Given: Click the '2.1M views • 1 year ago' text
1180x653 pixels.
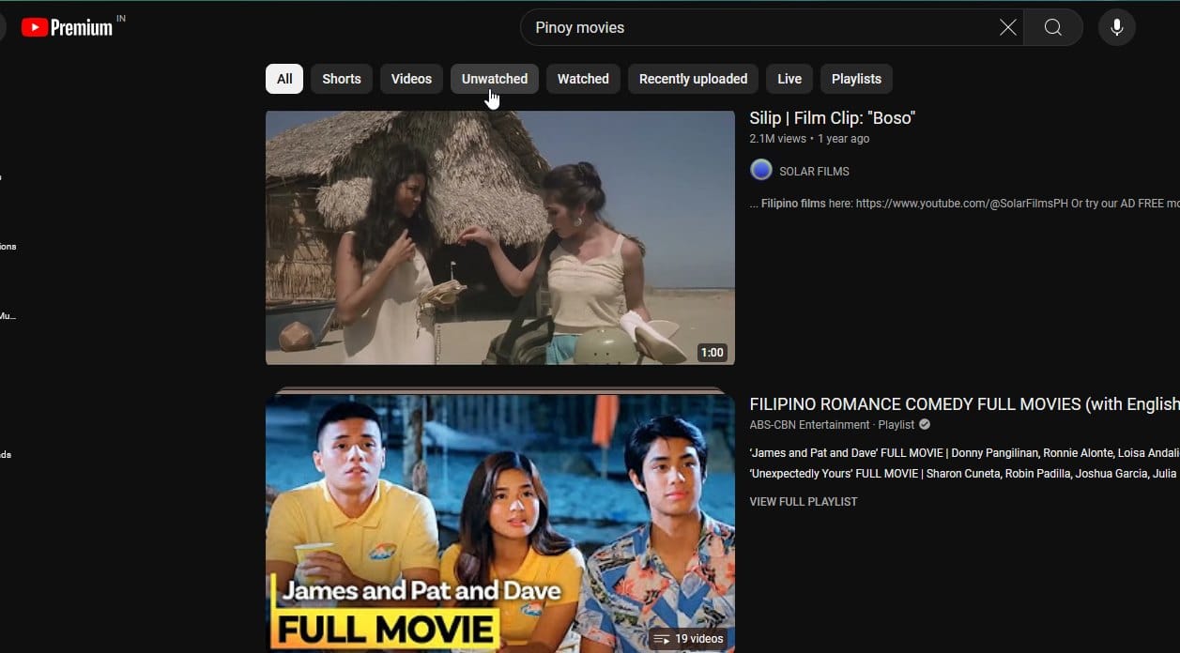Looking at the screenshot, I should 809,139.
